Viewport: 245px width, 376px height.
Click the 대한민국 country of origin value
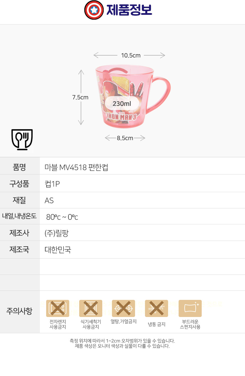pos(58,250)
